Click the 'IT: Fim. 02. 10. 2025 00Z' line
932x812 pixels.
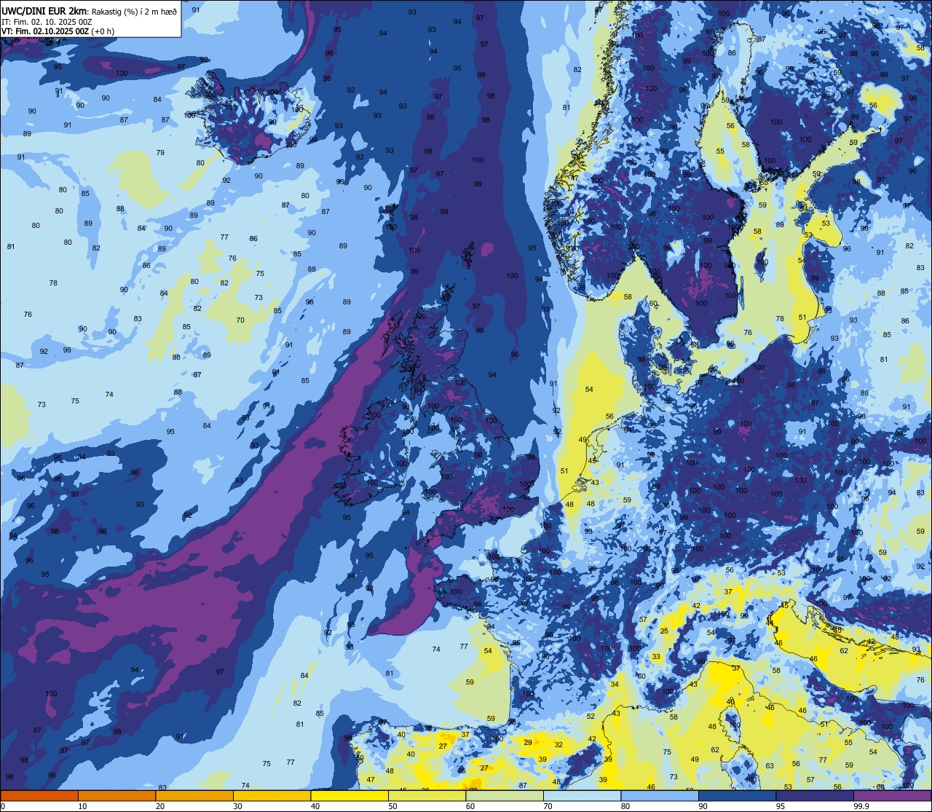coord(47,22)
